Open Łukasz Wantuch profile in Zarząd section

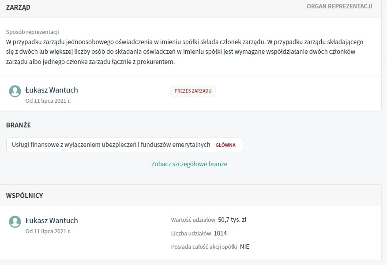52,90
